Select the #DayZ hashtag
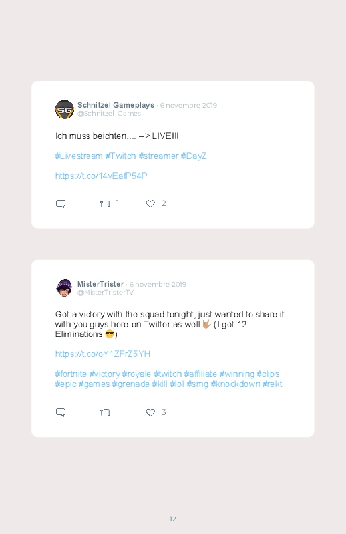 point(194,156)
